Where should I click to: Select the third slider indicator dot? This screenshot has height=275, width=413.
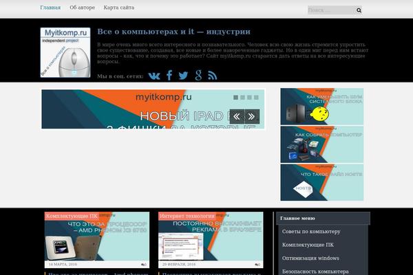coord(249,98)
